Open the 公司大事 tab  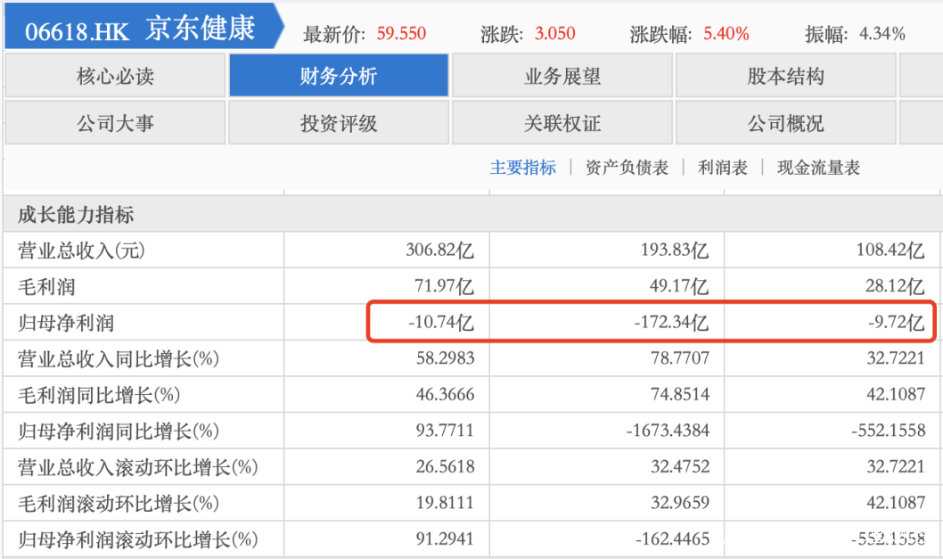pyautogui.click(x=115, y=123)
